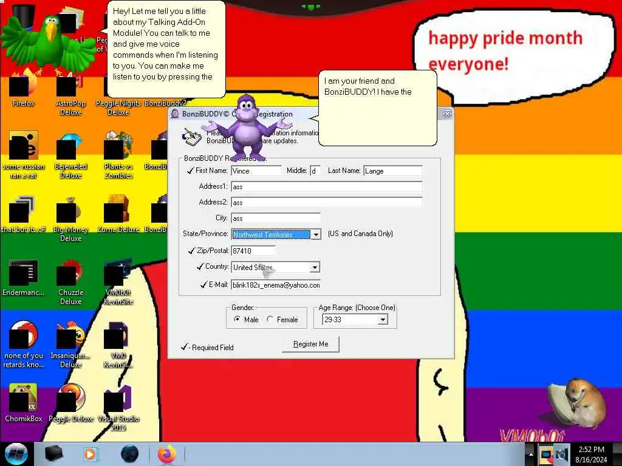
Task: Click the hamster character on the desktop
Action: tap(577, 402)
